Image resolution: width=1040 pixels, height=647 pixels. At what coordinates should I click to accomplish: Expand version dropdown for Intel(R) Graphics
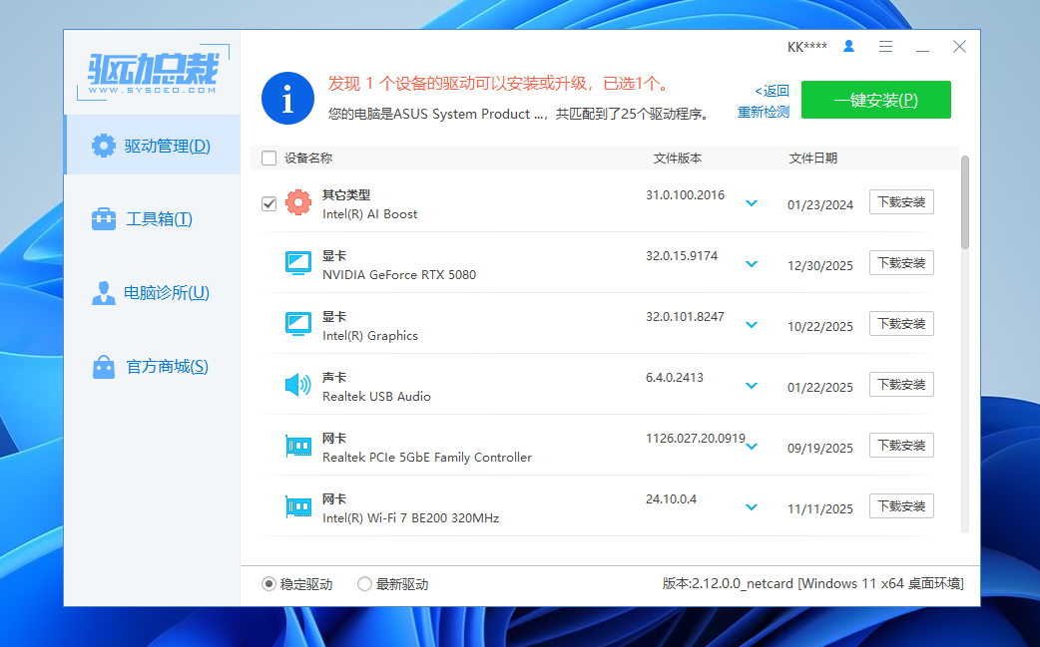[x=752, y=325]
